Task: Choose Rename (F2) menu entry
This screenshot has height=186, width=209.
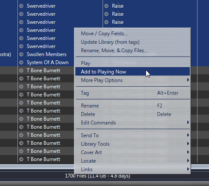Action: [x=132, y=106]
